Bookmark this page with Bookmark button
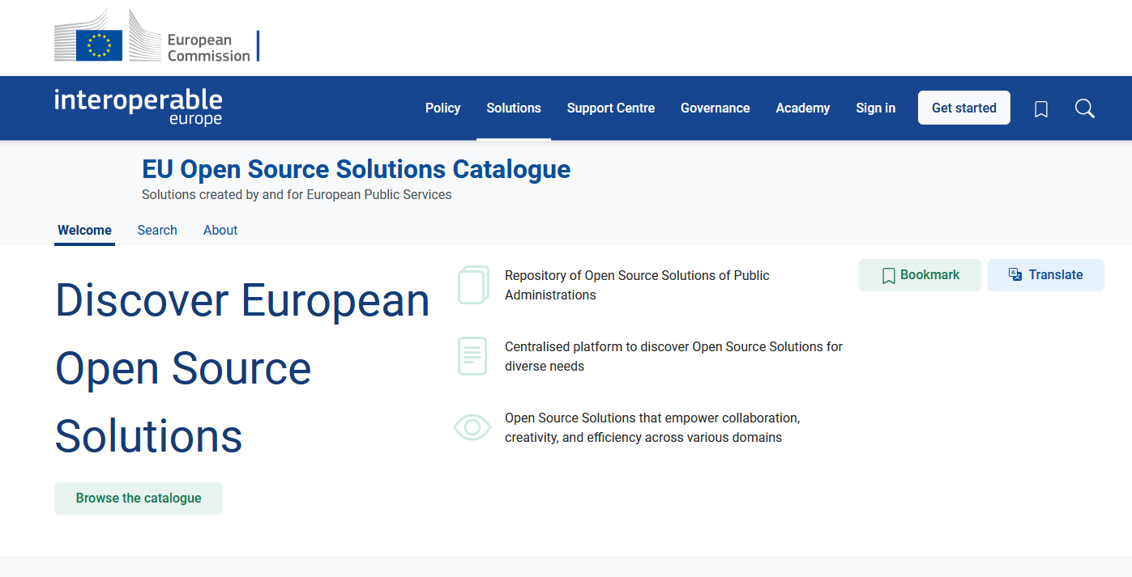Image resolution: width=1132 pixels, height=577 pixels. 920,275
